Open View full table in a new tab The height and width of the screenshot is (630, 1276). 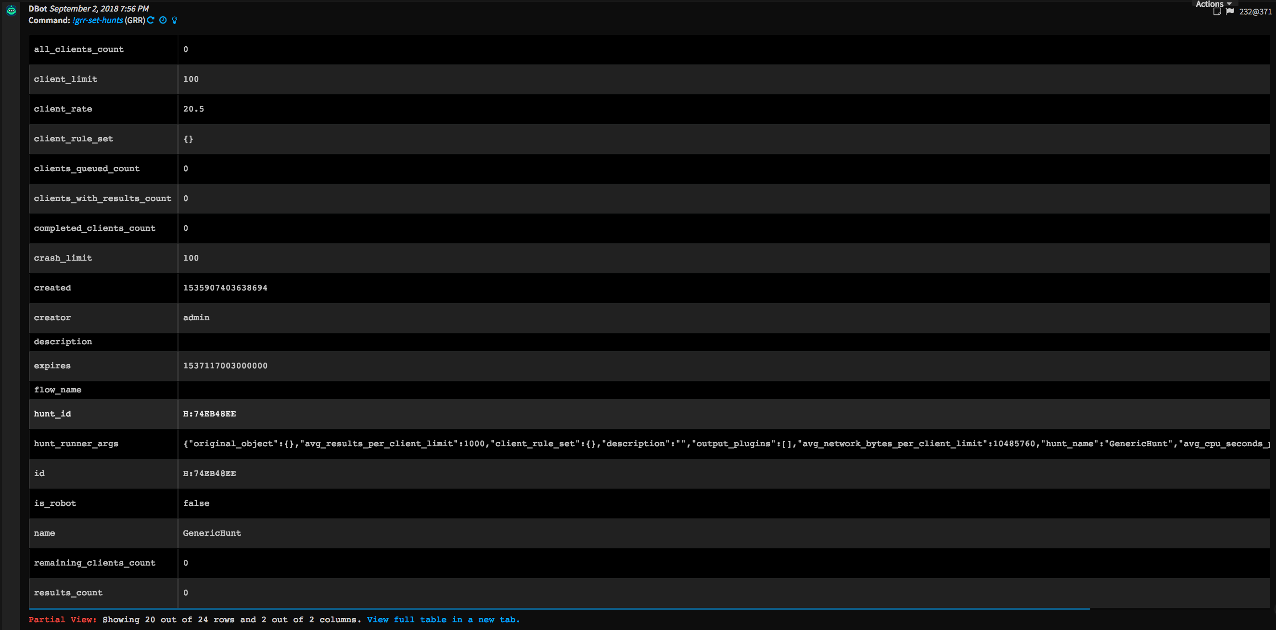click(x=443, y=619)
